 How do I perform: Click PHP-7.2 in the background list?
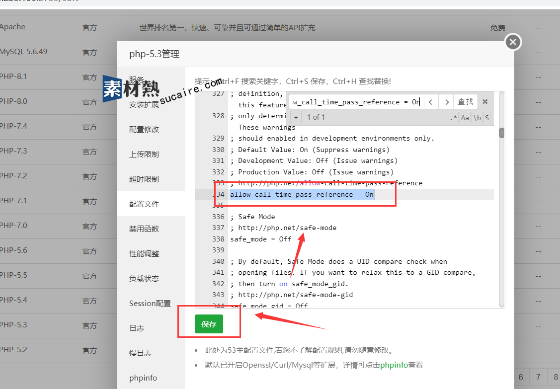[x=13, y=176]
